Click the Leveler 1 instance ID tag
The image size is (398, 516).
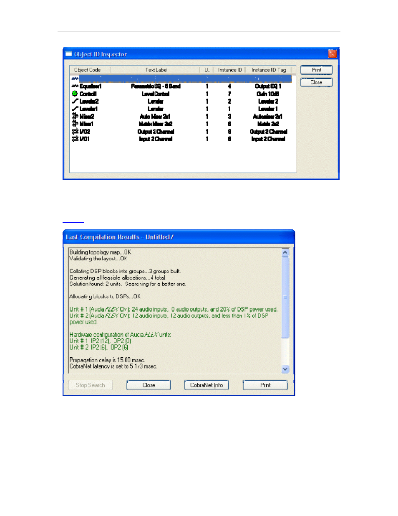click(268, 109)
